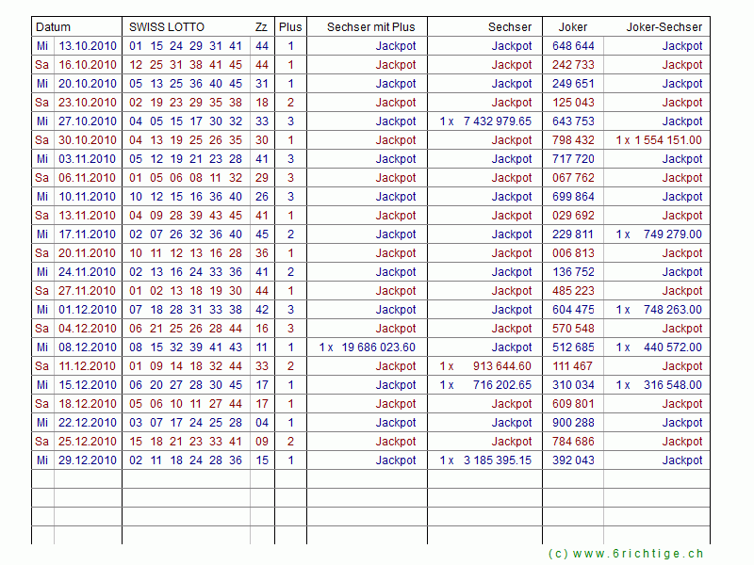Select numbers 08 15 32 39 41 43

186,347
